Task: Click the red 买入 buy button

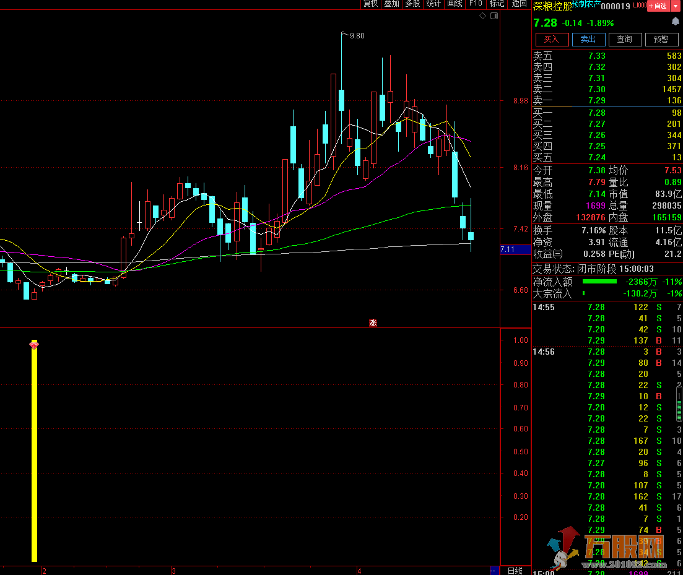Action: 552,40
